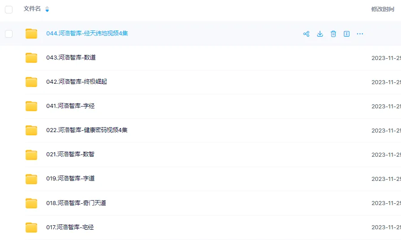Select the modified date of 018.河洛智库-奇门天道
Screen dimensions: 401x240
coord(386,203)
